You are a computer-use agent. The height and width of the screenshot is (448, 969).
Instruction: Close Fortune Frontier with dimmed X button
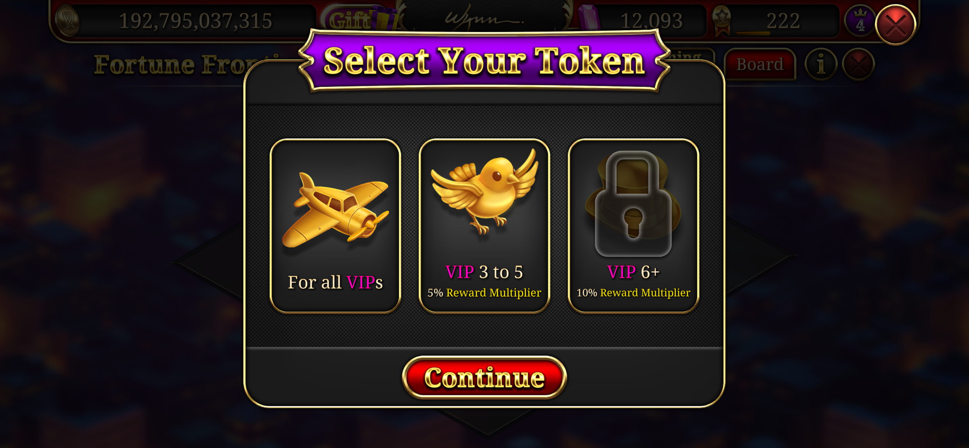[858, 64]
